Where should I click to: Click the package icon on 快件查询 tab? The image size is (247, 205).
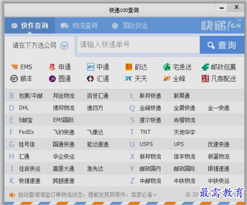(14, 26)
